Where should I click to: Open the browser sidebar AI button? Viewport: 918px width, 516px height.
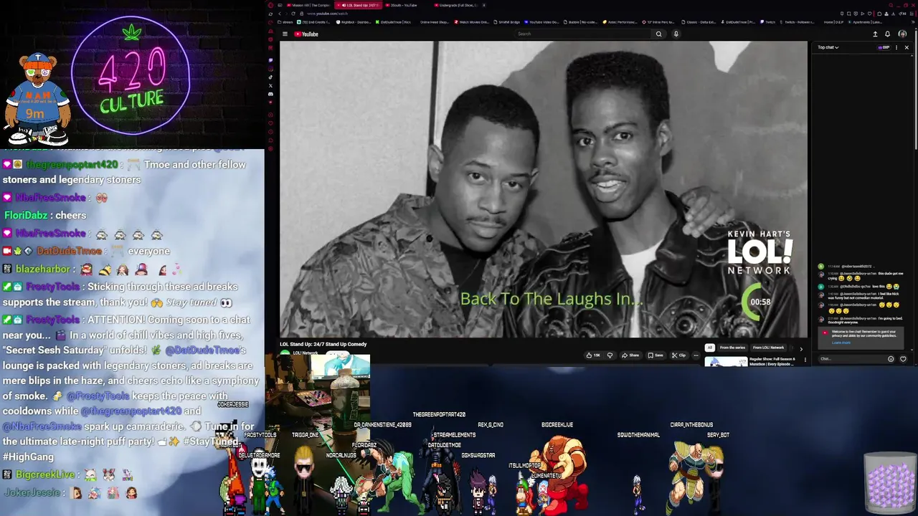902,14
